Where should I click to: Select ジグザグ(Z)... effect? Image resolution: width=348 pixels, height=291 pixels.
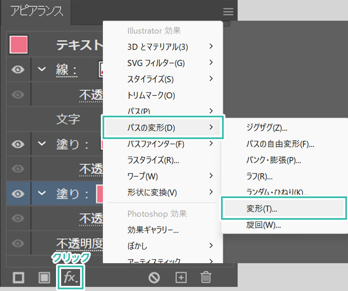[267, 128]
